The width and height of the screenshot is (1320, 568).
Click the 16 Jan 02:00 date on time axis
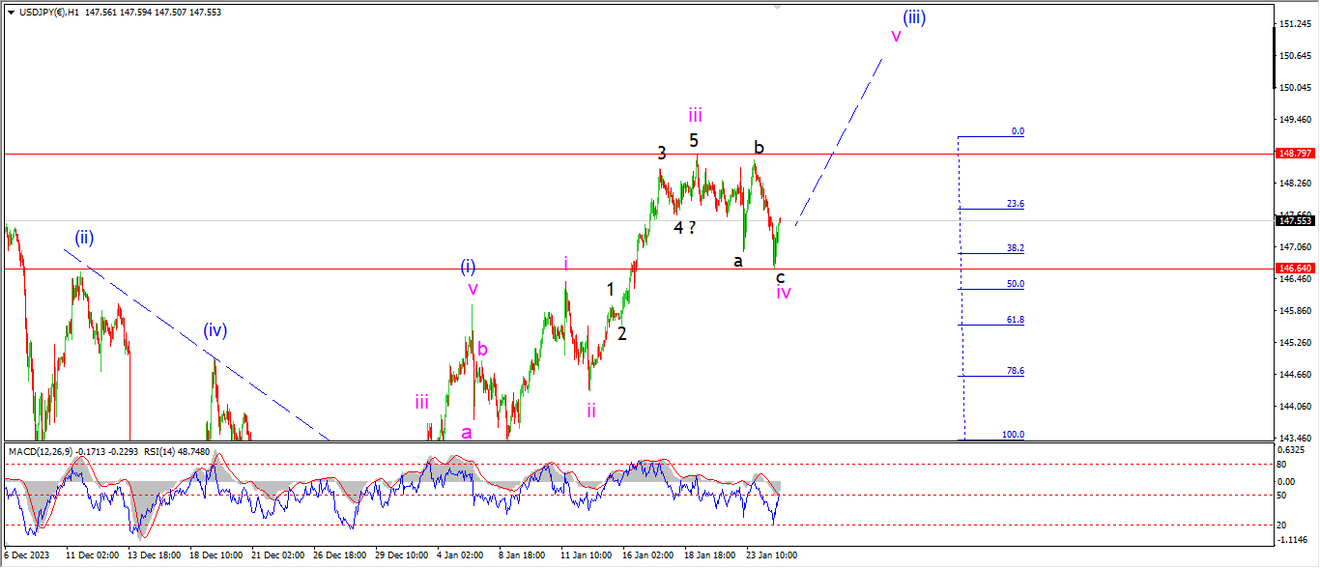649,555
